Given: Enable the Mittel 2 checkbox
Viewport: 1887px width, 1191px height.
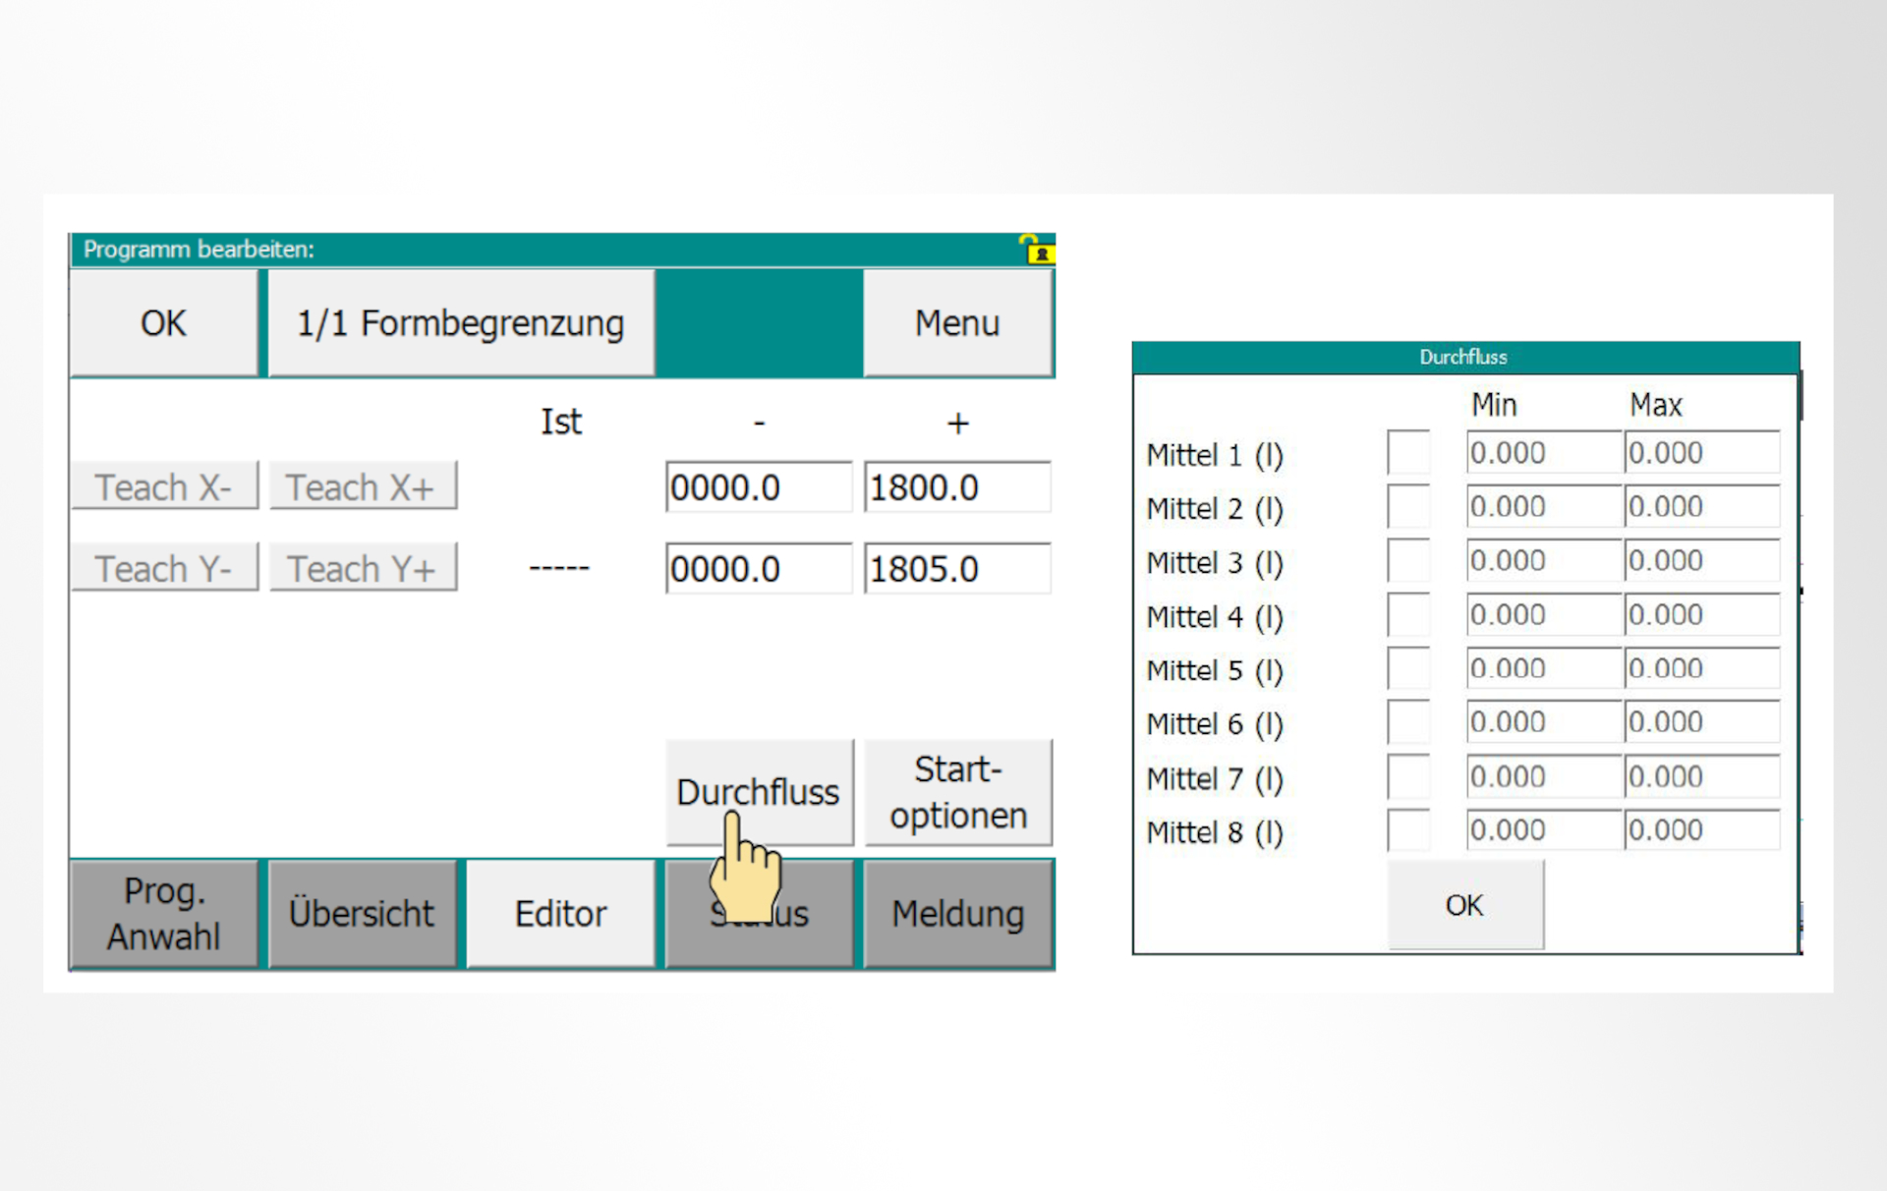Looking at the screenshot, I should [x=1408, y=507].
